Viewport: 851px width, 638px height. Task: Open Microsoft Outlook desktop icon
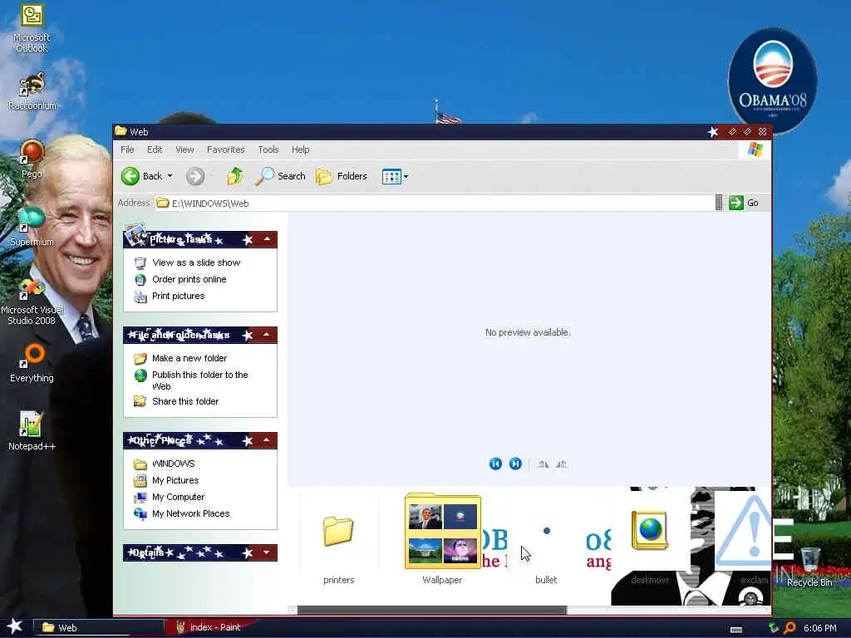click(32, 27)
